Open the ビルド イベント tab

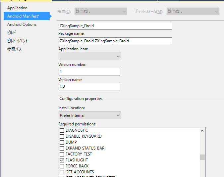coord(18,41)
